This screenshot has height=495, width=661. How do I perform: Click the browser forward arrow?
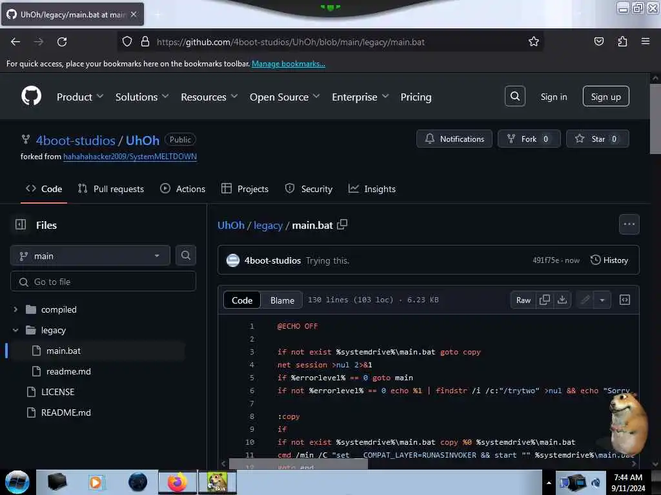tap(38, 42)
